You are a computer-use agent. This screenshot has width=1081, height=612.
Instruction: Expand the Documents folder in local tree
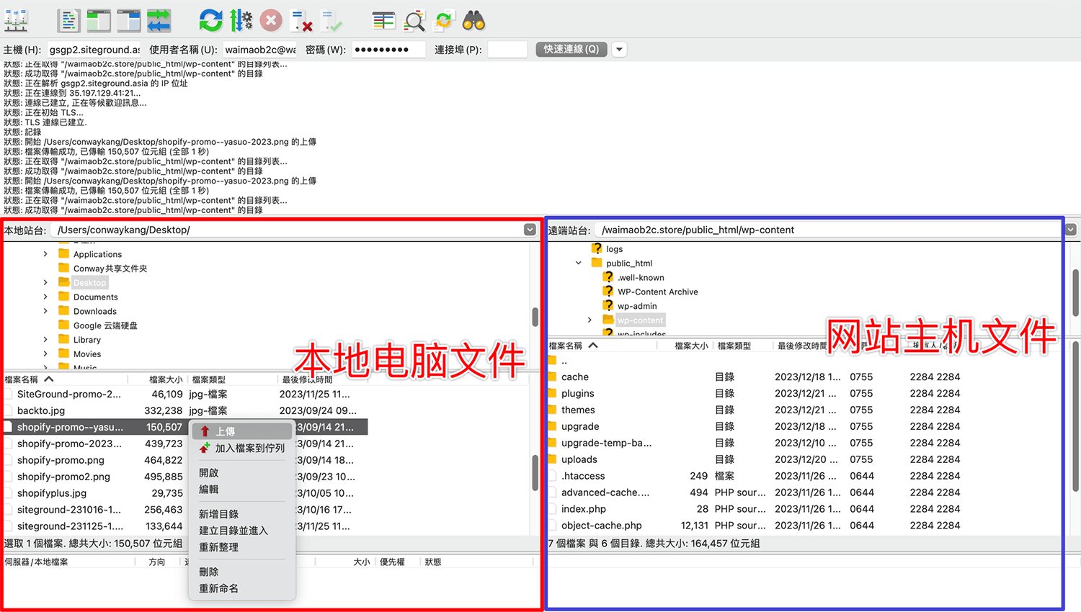point(45,297)
